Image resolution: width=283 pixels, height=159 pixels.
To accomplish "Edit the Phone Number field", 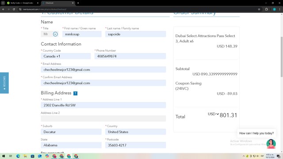I will pos(130,56).
